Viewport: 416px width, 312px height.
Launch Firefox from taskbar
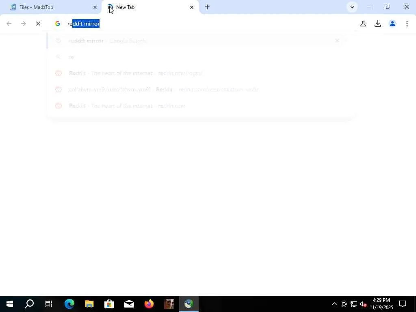click(149, 304)
